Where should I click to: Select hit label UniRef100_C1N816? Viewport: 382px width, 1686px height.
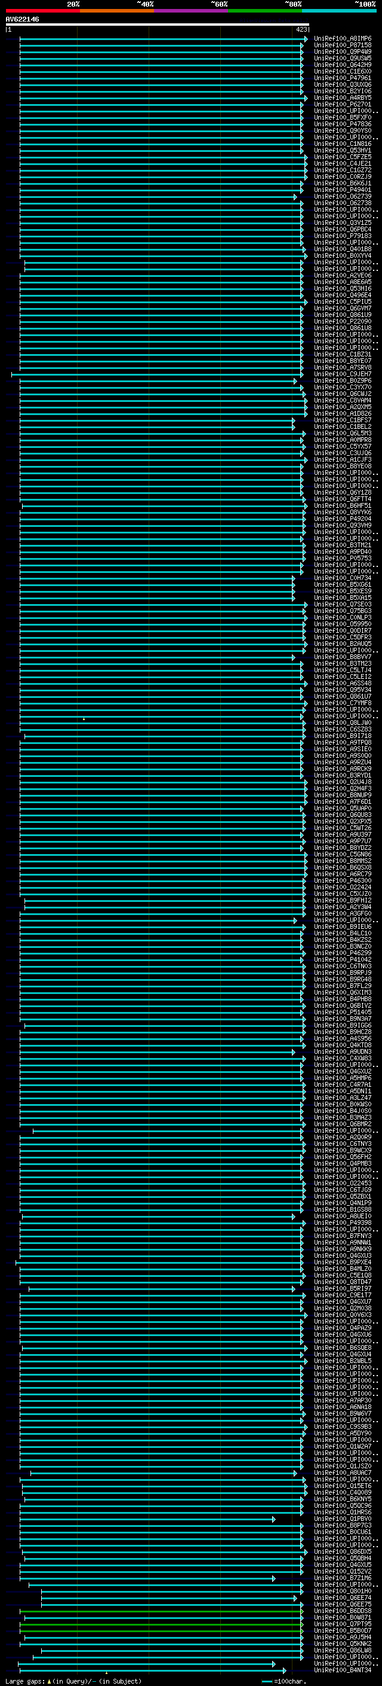(x=343, y=144)
